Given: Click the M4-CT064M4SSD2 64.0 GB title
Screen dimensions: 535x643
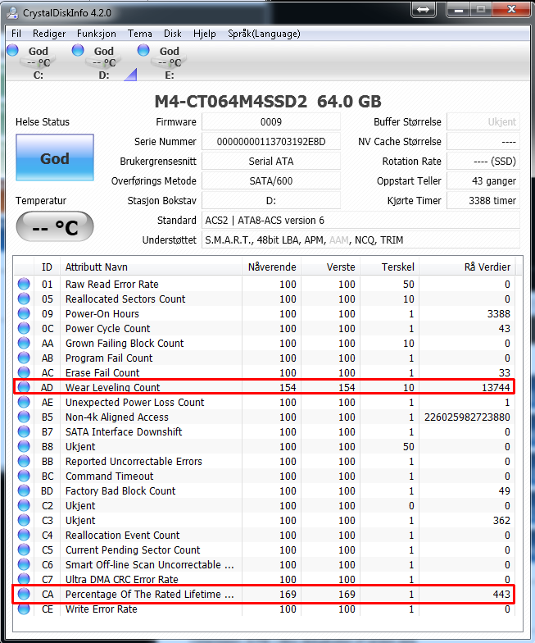Looking at the screenshot, I should 268,102.
